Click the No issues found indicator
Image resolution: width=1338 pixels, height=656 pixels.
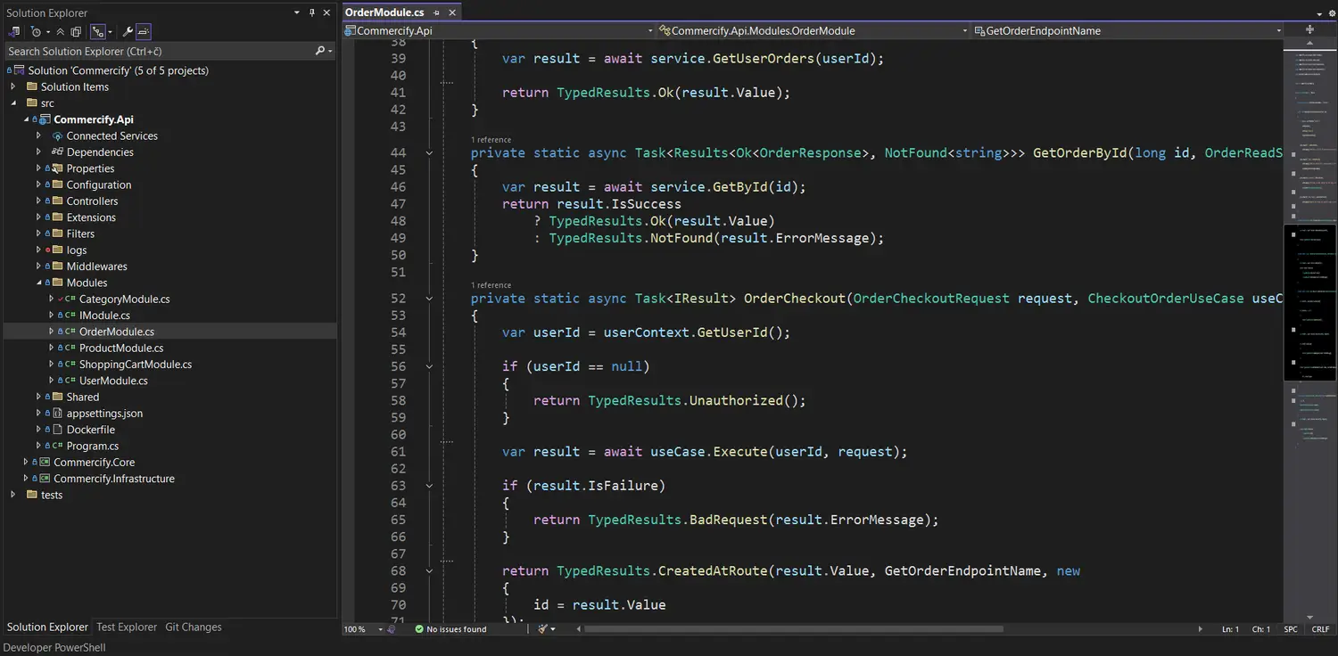pos(450,629)
